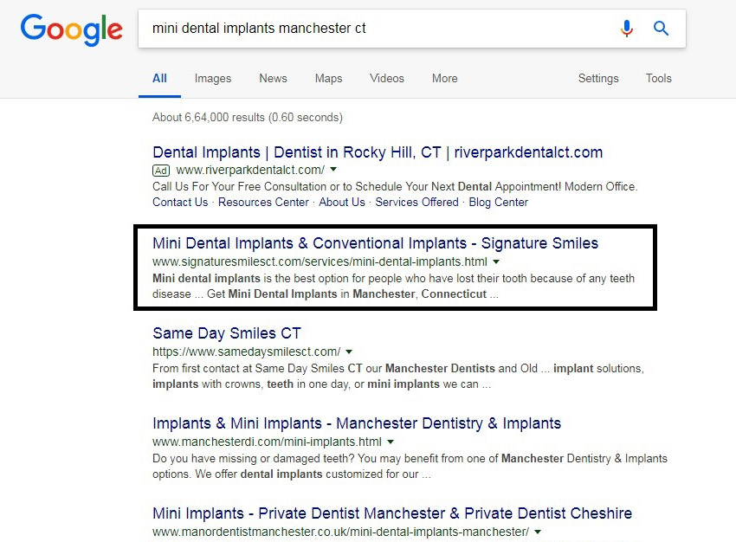Image resolution: width=736 pixels, height=542 pixels.
Task: Click the blue magnifier search icon
Action: 661,29
